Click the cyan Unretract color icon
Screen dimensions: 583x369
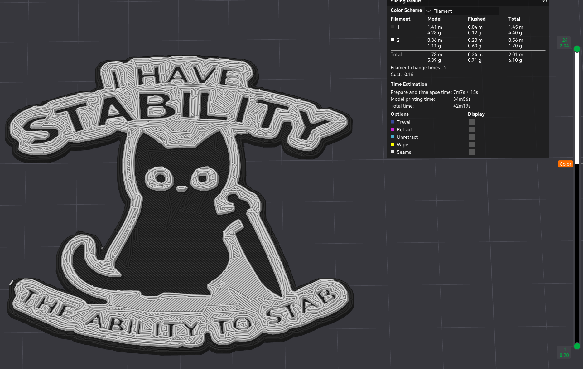click(x=393, y=137)
